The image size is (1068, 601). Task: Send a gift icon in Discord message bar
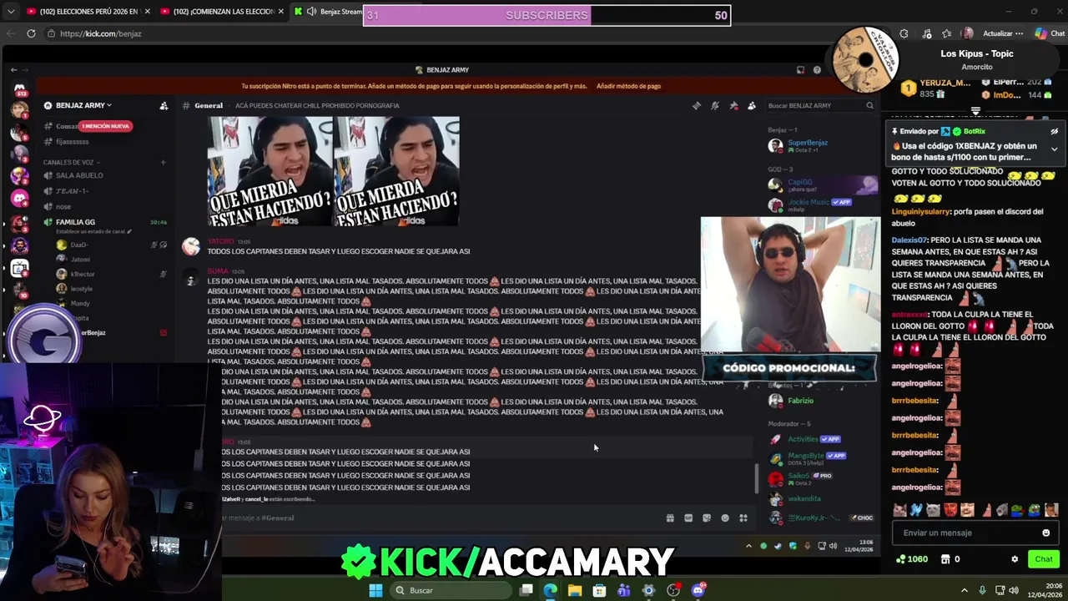(x=670, y=518)
